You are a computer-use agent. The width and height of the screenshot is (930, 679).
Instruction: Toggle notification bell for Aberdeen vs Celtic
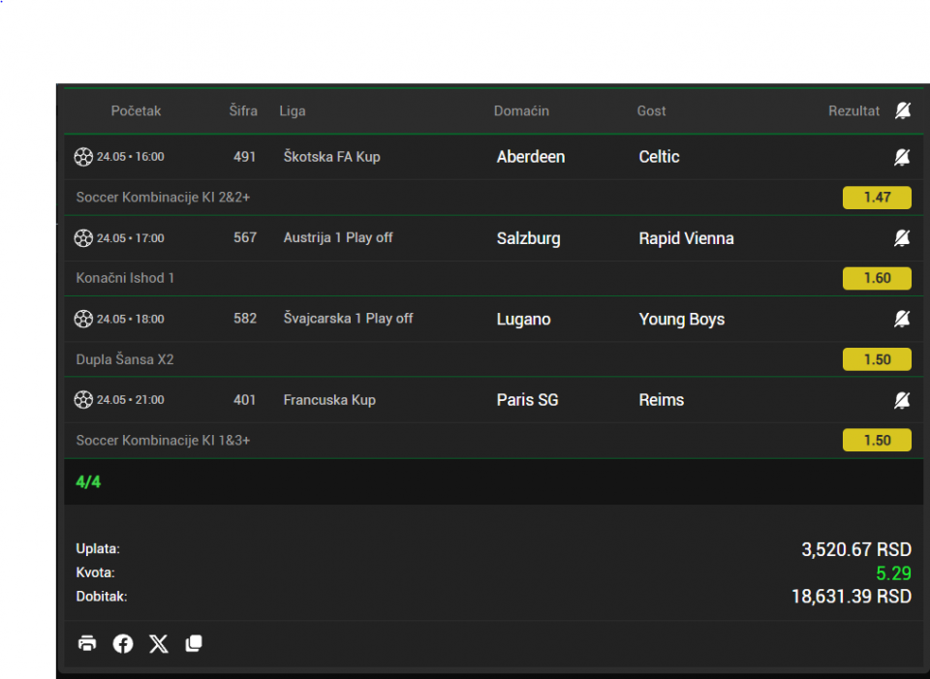(x=902, y=157)
